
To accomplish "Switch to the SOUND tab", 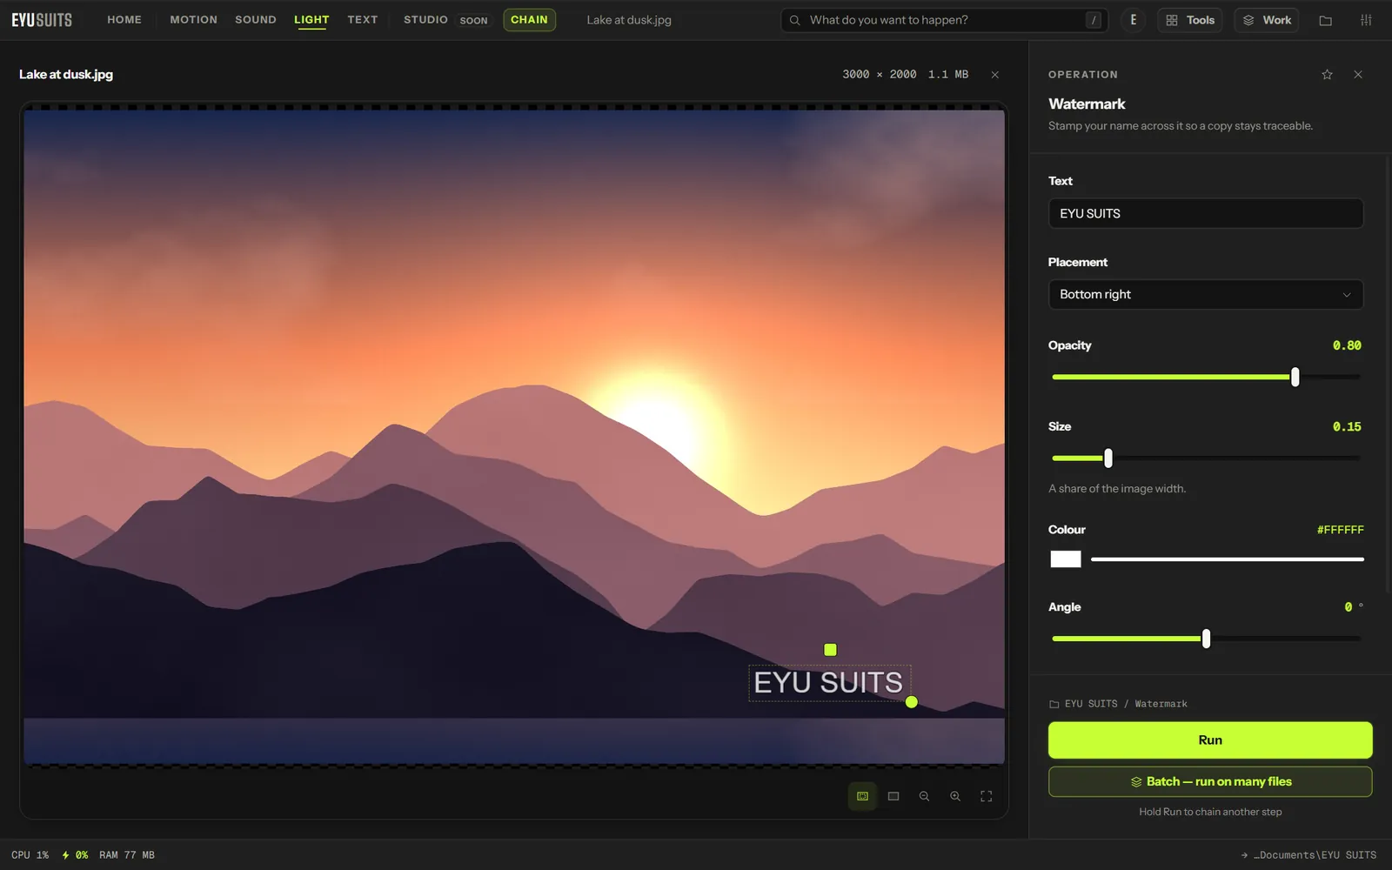I will (255, 19).
